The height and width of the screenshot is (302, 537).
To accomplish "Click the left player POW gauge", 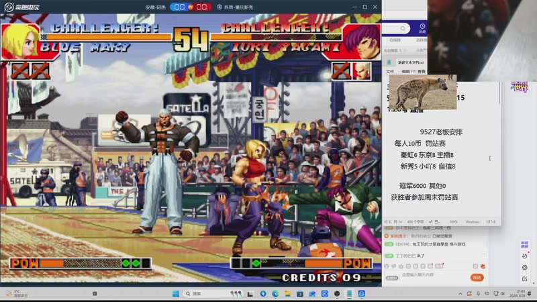I will pyautogui.click(x=81, y=263).
